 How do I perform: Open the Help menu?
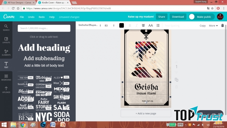coord(52,17)
